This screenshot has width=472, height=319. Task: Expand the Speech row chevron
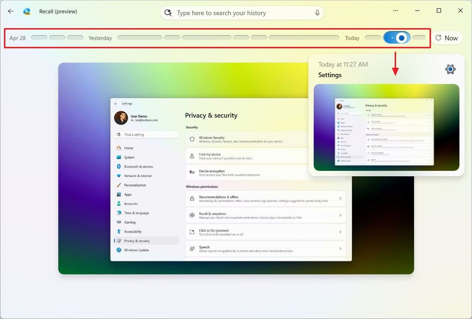click(x=340, y=248)
